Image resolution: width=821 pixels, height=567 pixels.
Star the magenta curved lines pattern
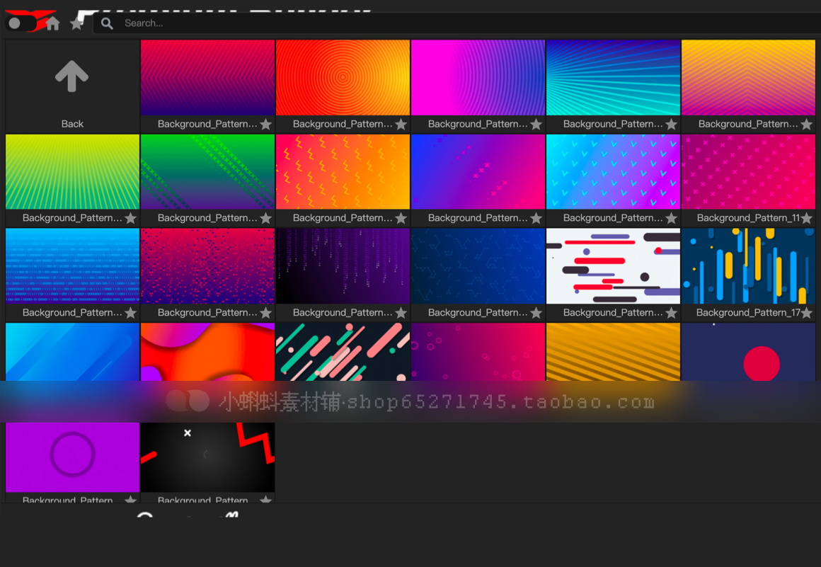[536, 124]
